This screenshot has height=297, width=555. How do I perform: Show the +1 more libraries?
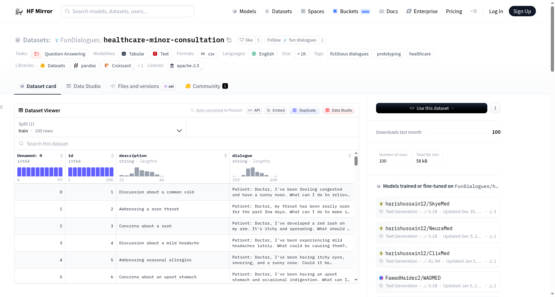click(140, 65)
